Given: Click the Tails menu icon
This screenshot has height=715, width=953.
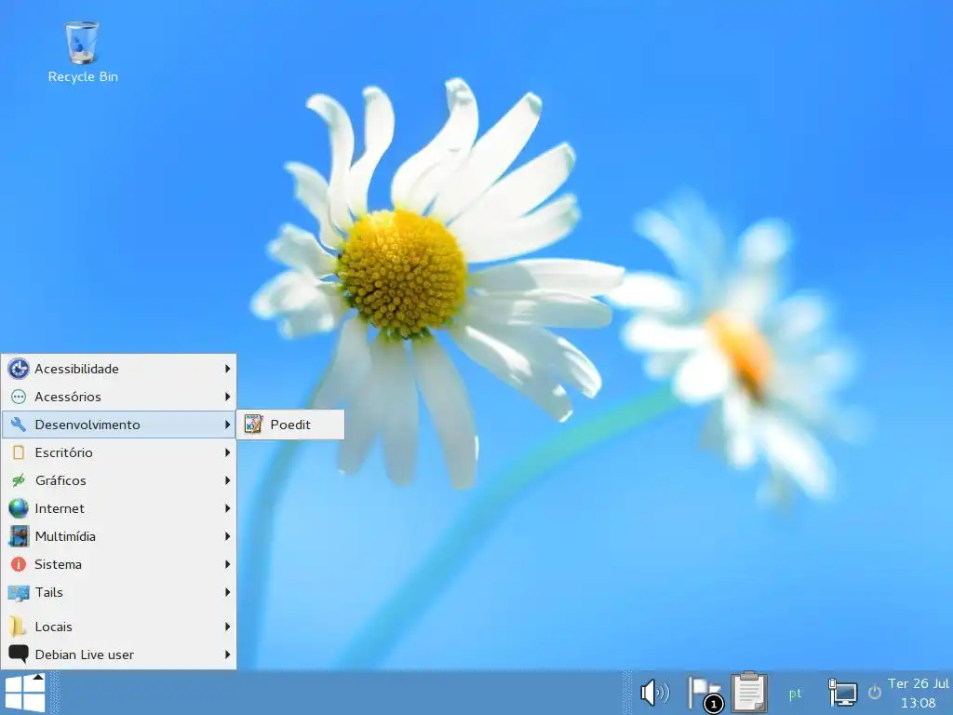Looking at the screenshot, I should click(x=19, y=593).
